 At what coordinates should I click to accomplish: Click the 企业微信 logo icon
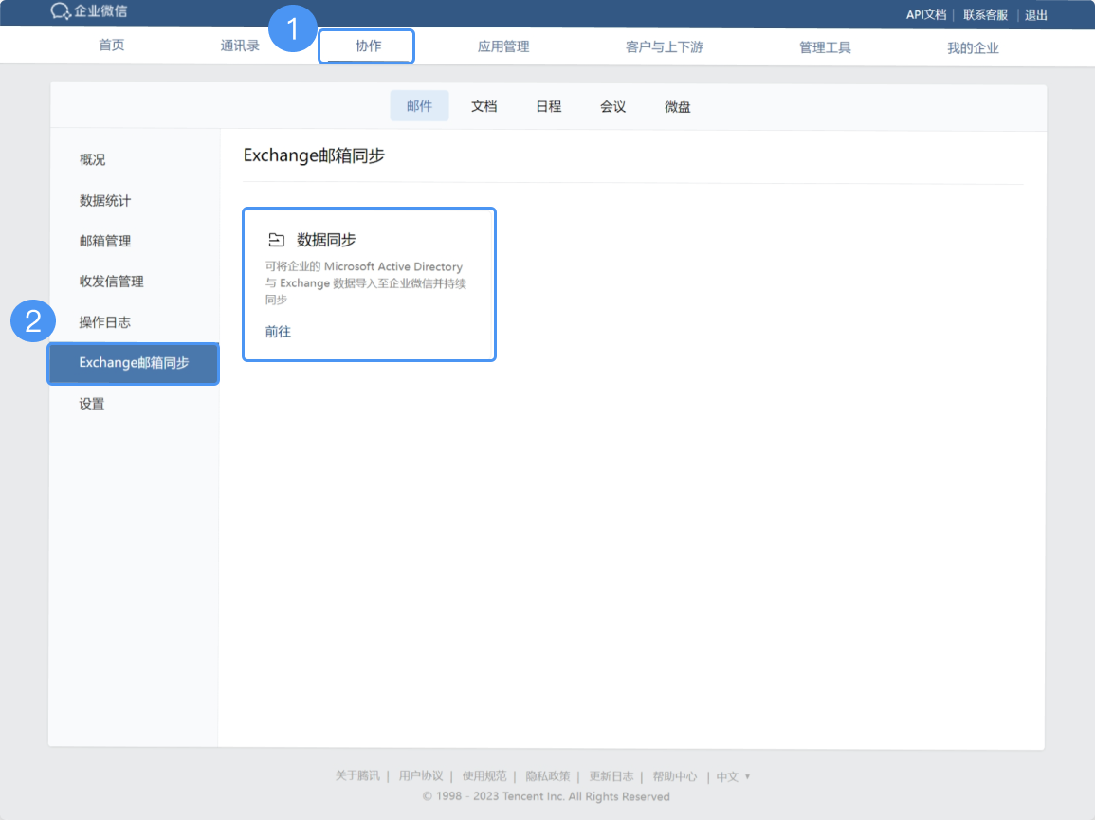61,11
